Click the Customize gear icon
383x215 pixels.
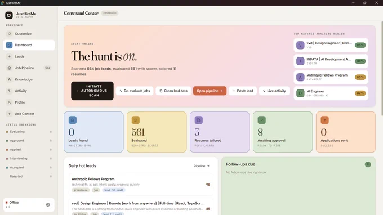coord(9,34)
